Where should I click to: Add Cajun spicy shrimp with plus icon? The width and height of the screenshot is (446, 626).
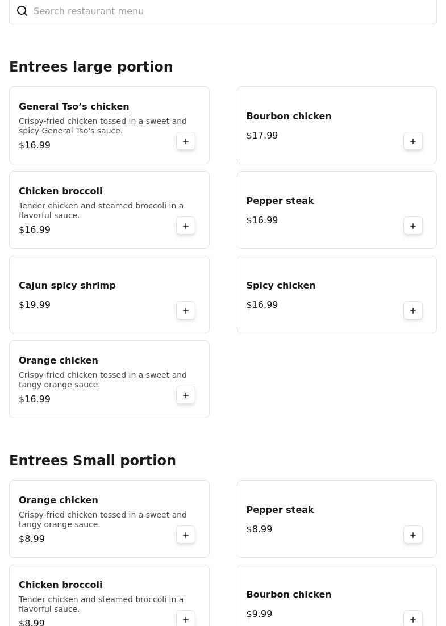coord(186,311)
